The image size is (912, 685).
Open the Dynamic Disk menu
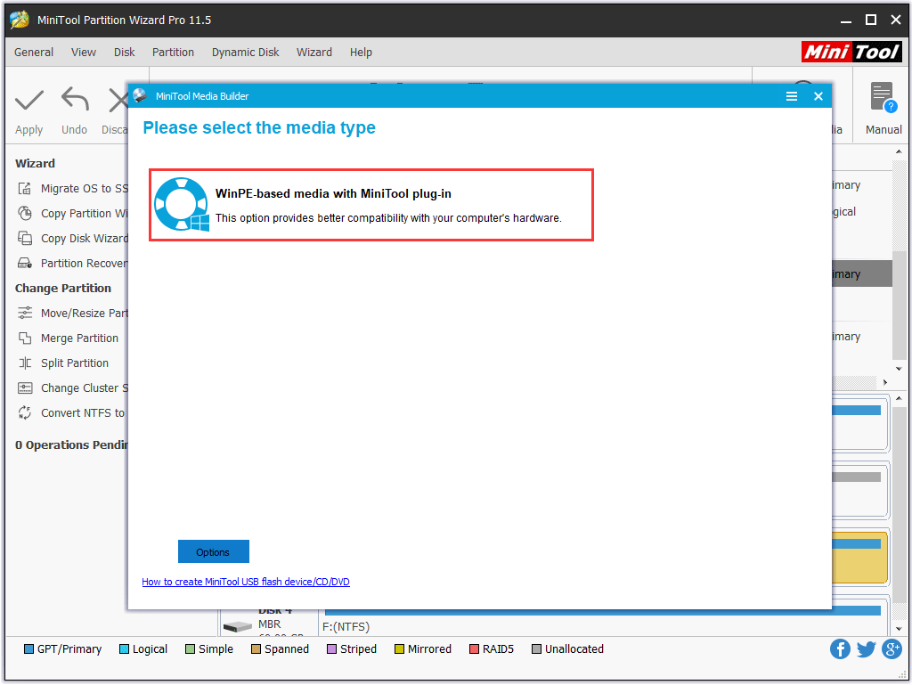(x=246, y=53)
